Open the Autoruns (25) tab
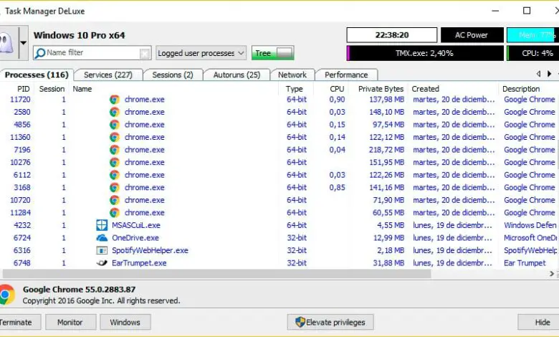The width and height of the screenshot is (559, 337). pyautogui.click(x=236, y=75)
